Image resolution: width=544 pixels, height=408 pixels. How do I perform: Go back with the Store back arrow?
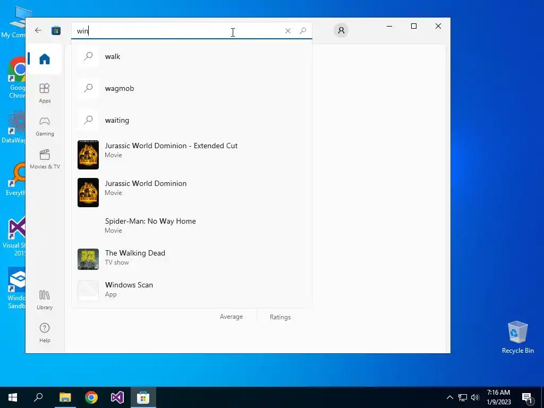(x=38, y=30)
